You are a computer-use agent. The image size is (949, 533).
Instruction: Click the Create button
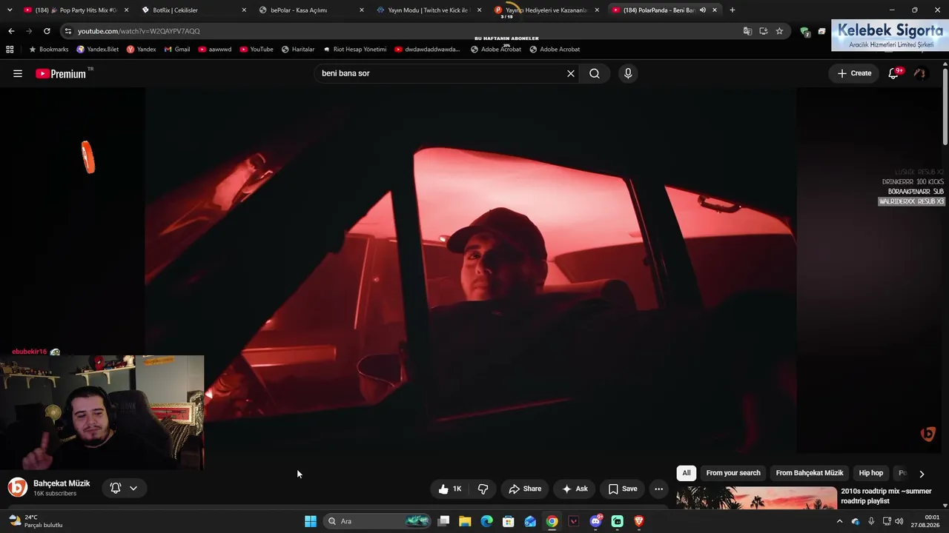click(854, 73)
